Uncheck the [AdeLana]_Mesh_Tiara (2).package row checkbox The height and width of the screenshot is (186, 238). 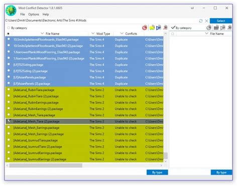coord(9,120)
